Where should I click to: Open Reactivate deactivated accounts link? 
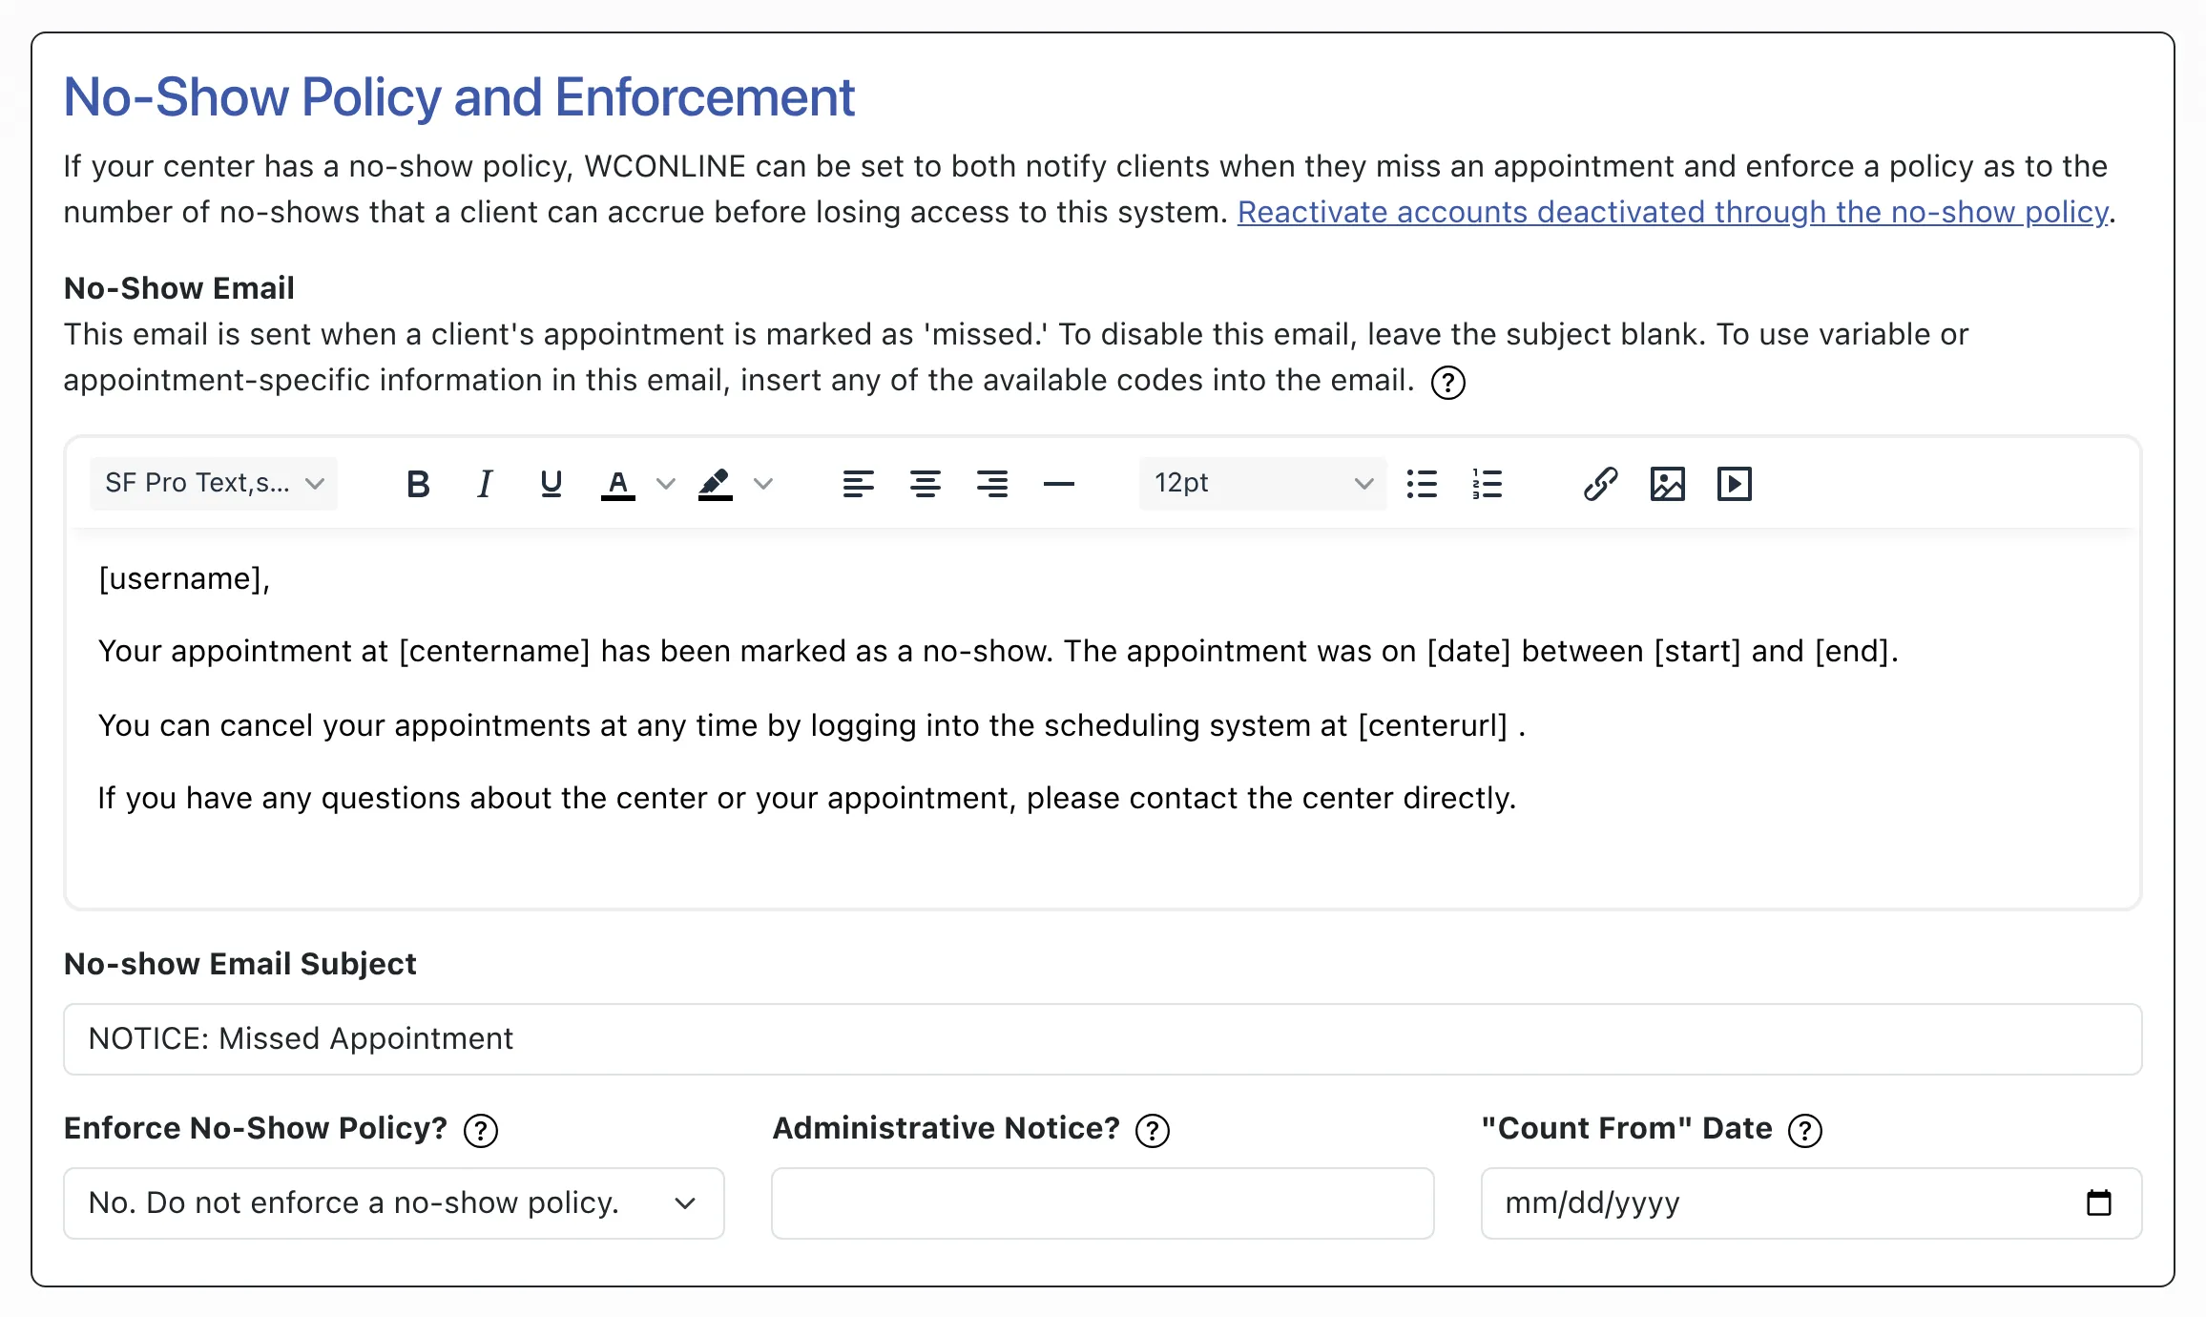point(1673,212)
